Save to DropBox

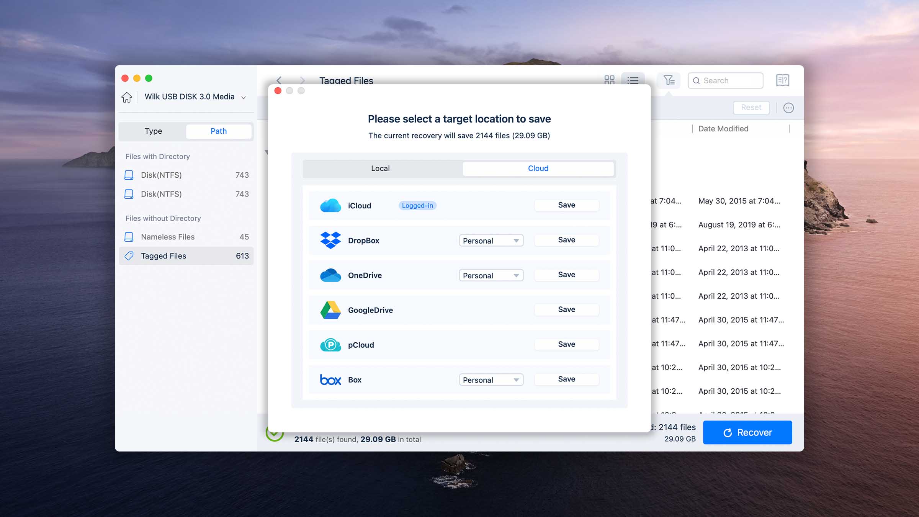(566, 240)
